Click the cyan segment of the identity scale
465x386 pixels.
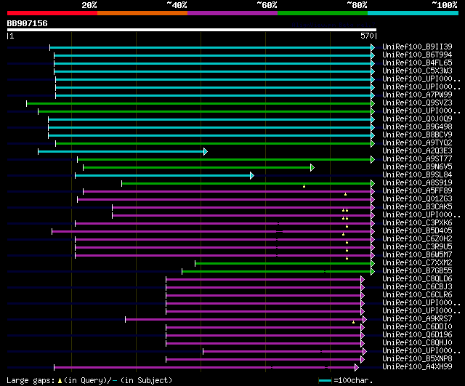pos(413,13)
